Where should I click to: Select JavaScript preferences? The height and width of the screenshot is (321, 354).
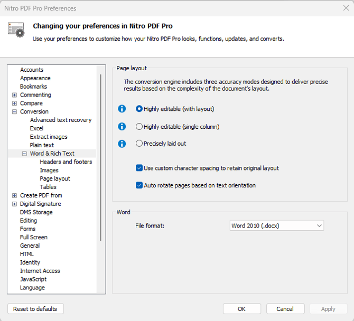click(33, 279)
